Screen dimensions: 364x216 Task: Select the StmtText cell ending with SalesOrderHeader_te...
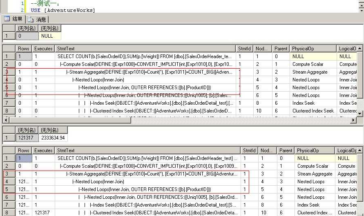pyautogui.click(x=145, y=56)
